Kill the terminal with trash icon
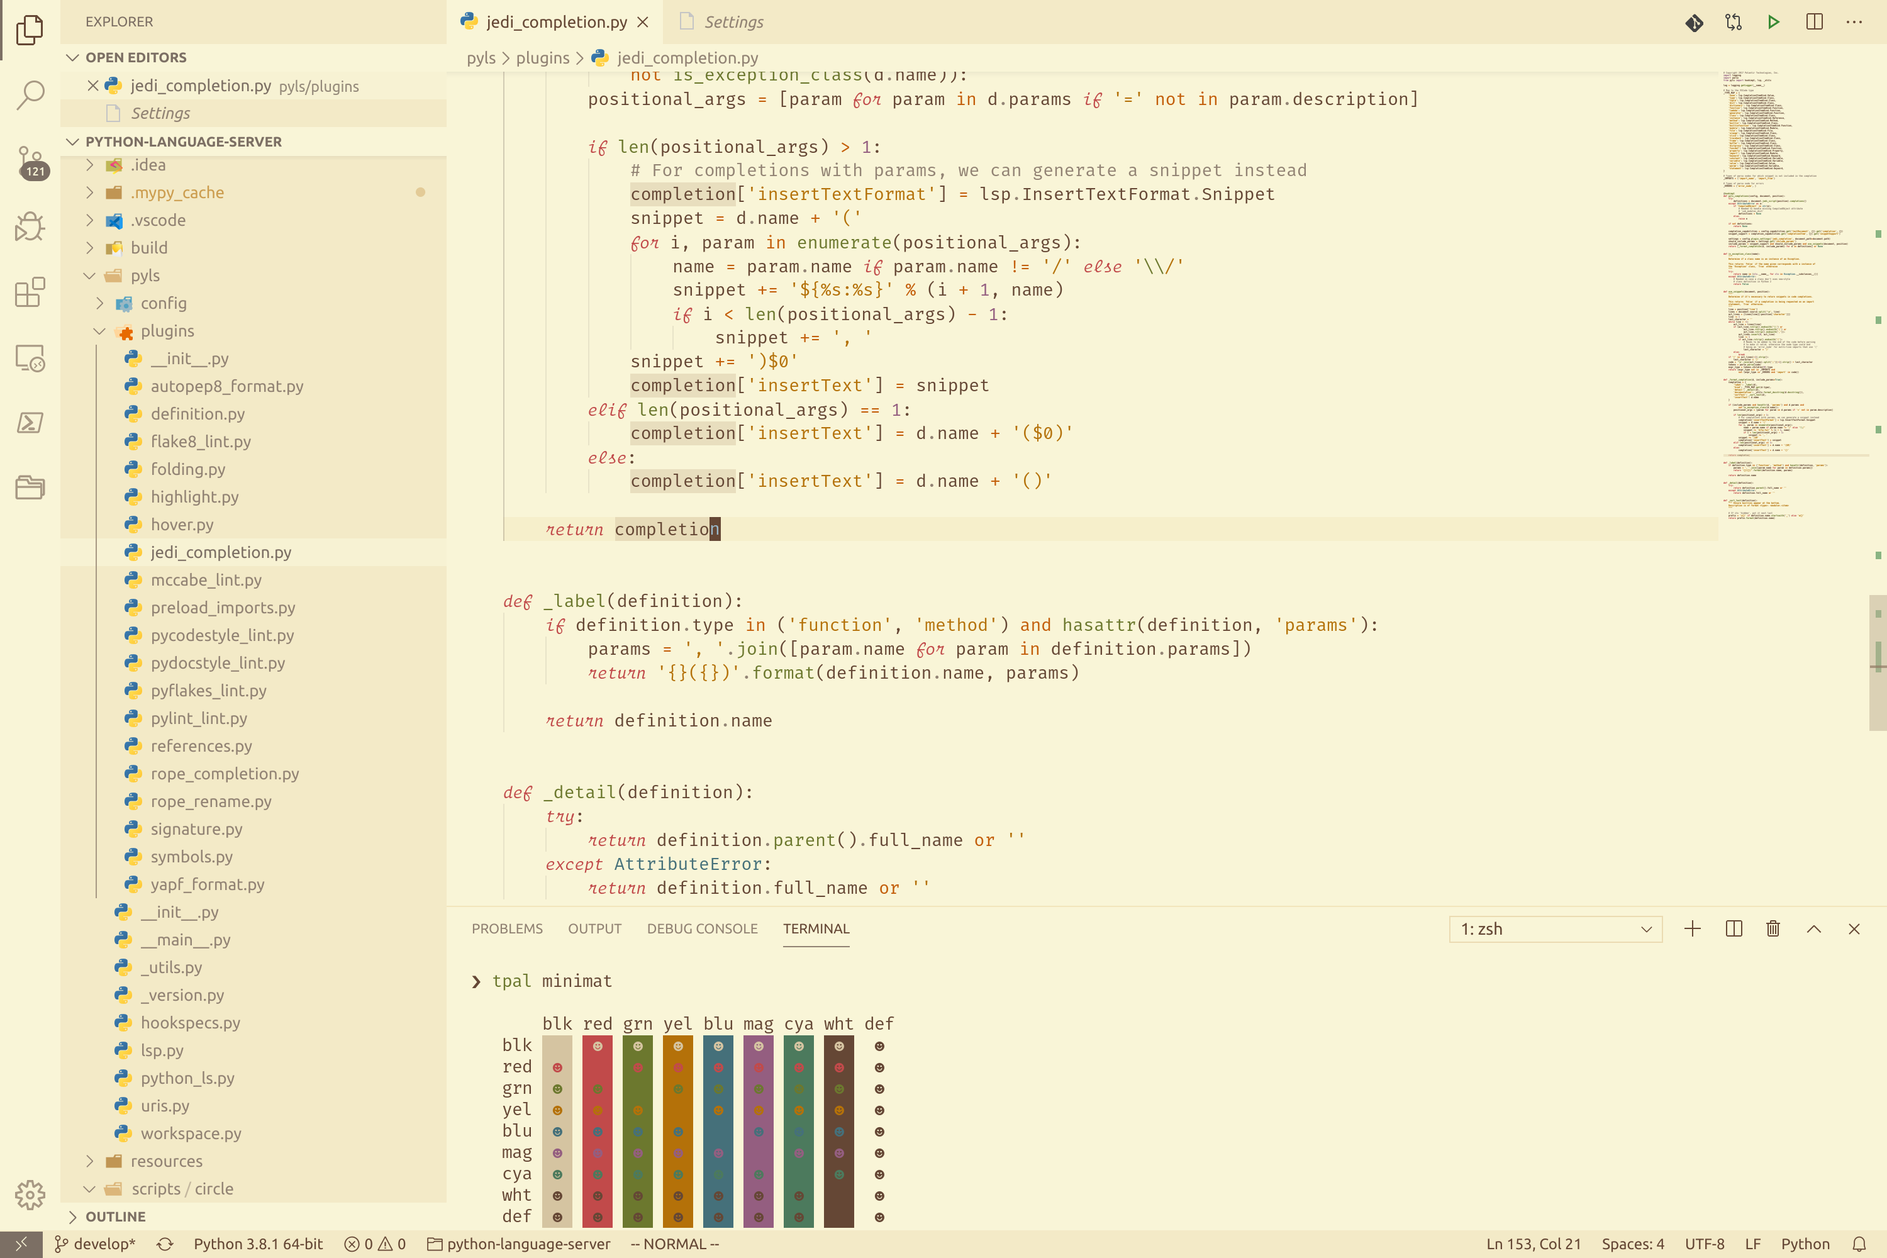The image size is (1887, 1258). coord(1773,928)
